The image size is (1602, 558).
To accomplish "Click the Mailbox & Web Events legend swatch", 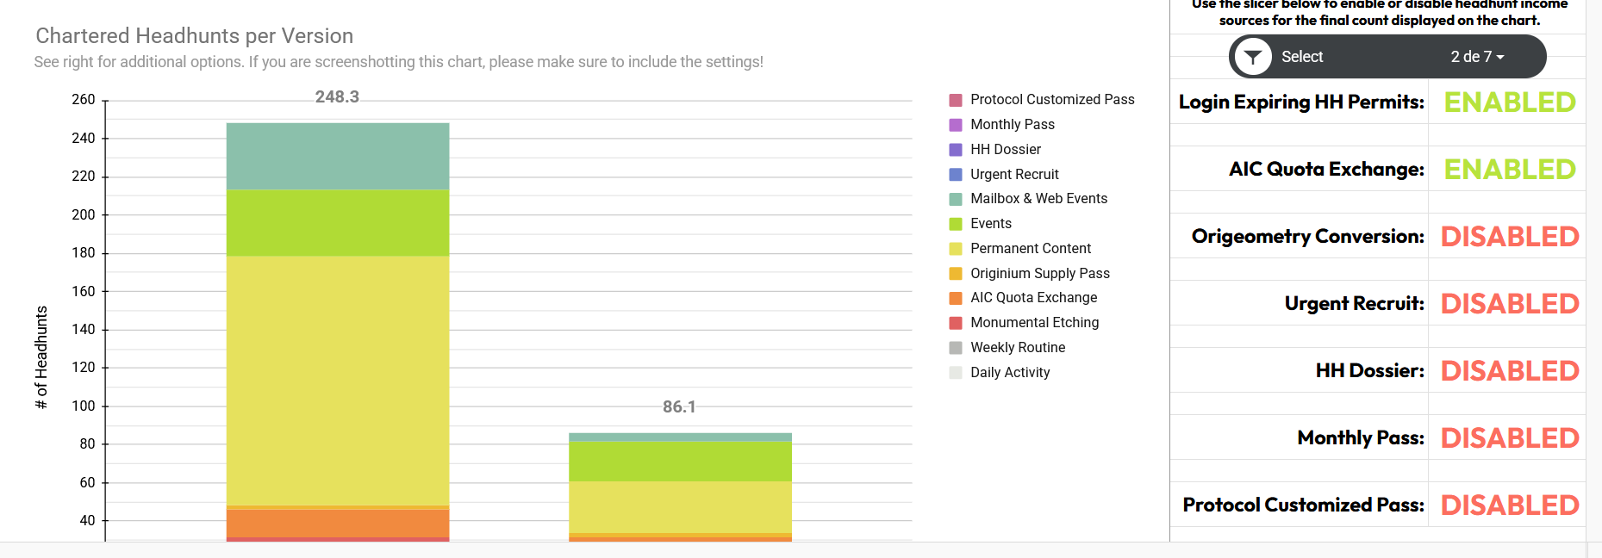I will [956, 199].
